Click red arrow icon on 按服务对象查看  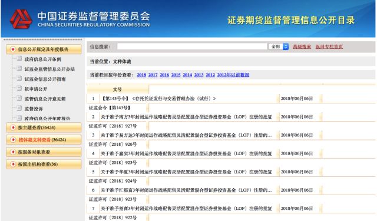click(13, 152)
